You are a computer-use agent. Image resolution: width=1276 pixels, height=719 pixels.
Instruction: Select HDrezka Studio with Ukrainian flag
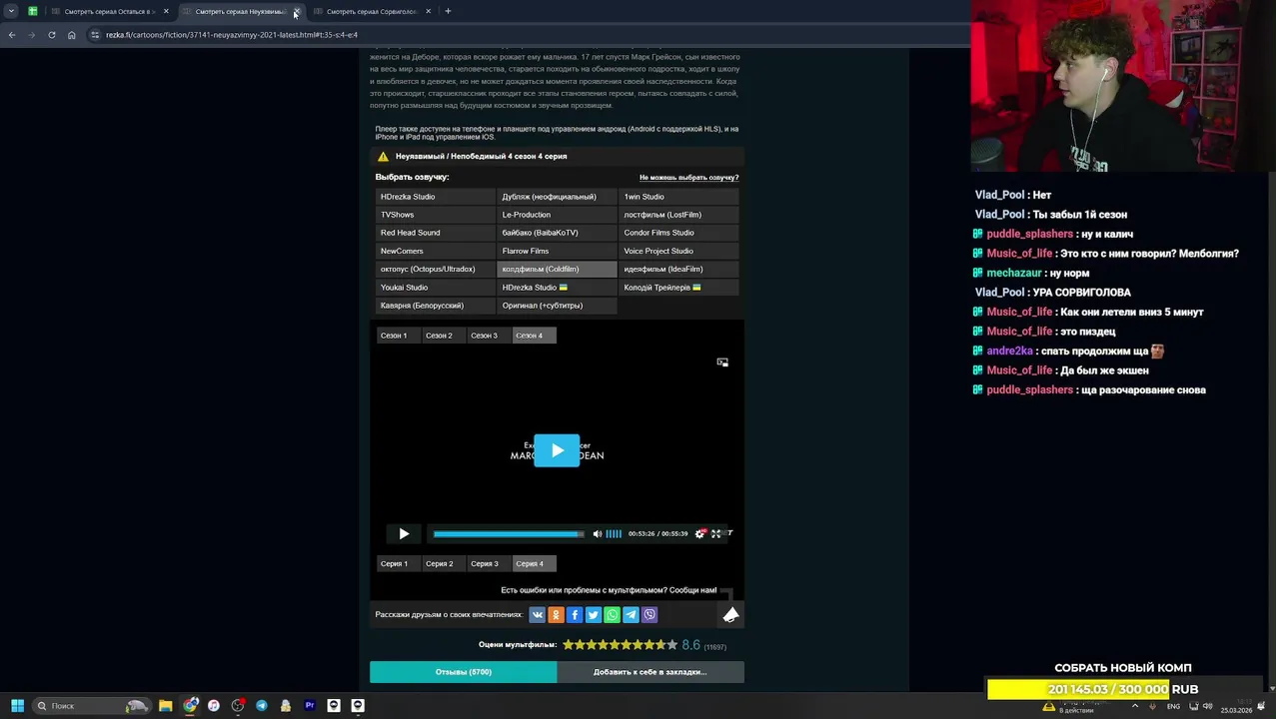558,288
